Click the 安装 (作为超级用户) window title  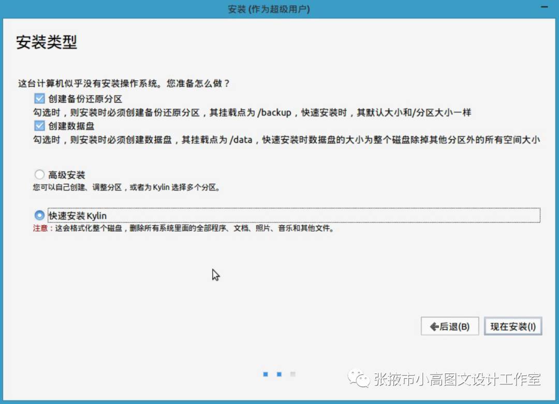click(x=269, y=9)
